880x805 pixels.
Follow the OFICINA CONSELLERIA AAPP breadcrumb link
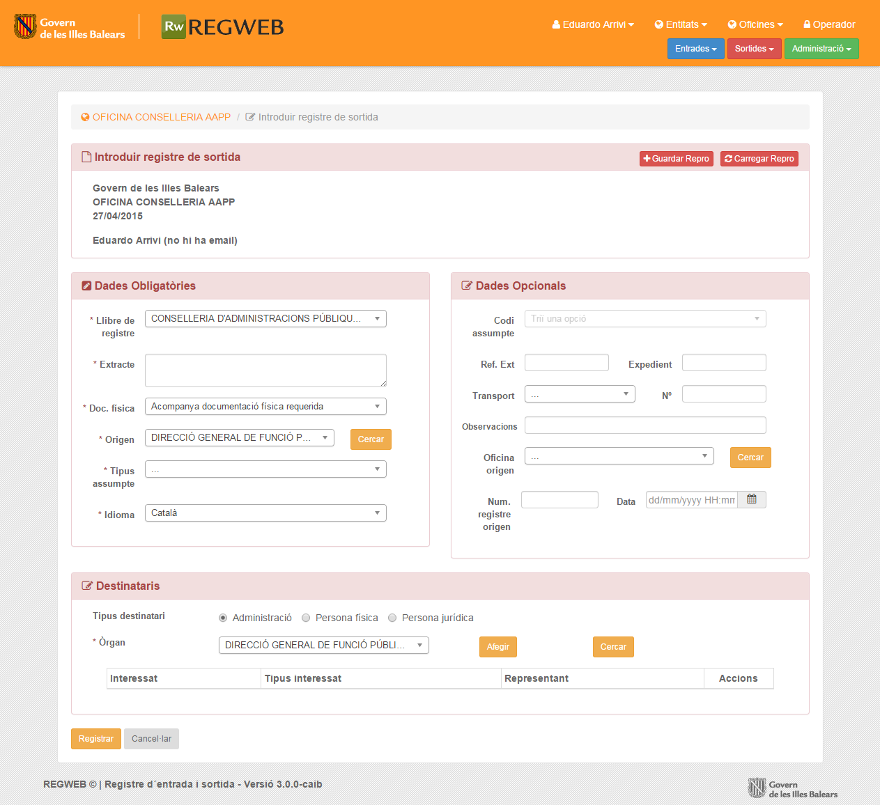click(x=161, y=117)
